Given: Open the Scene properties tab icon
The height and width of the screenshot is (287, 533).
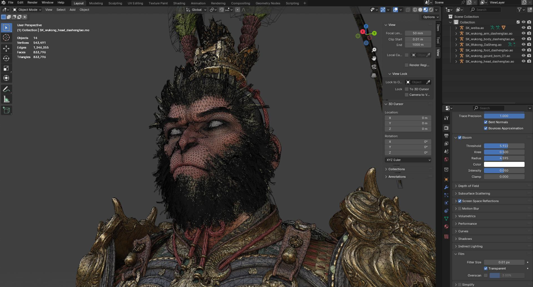Looking at the screenshot, I should click(446, 151).
